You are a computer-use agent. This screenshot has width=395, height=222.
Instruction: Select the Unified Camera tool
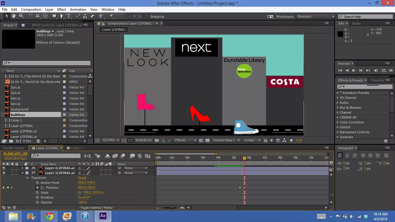click(x=38, y=16)
